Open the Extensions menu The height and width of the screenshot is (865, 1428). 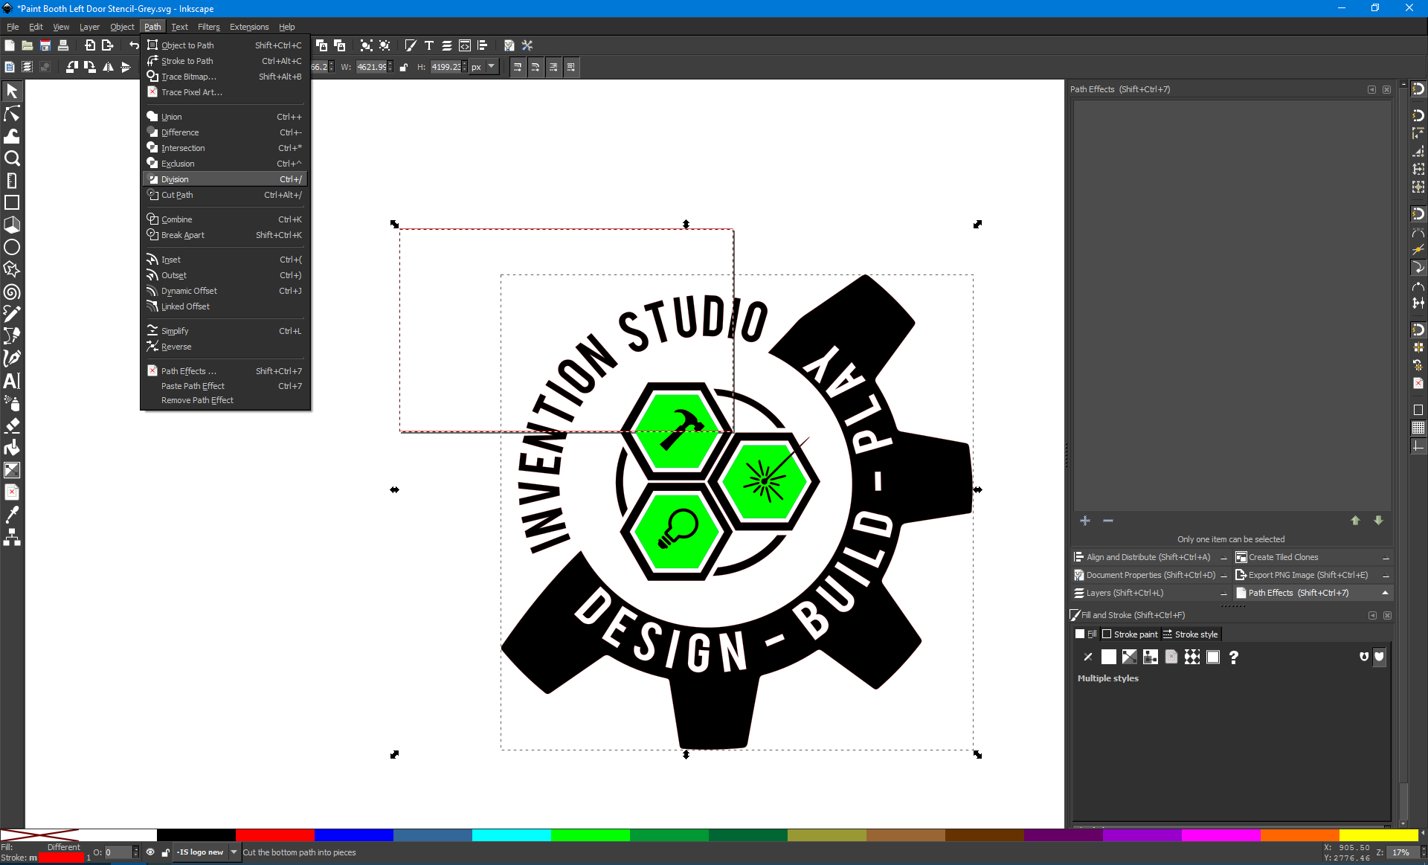coord(249,27)
